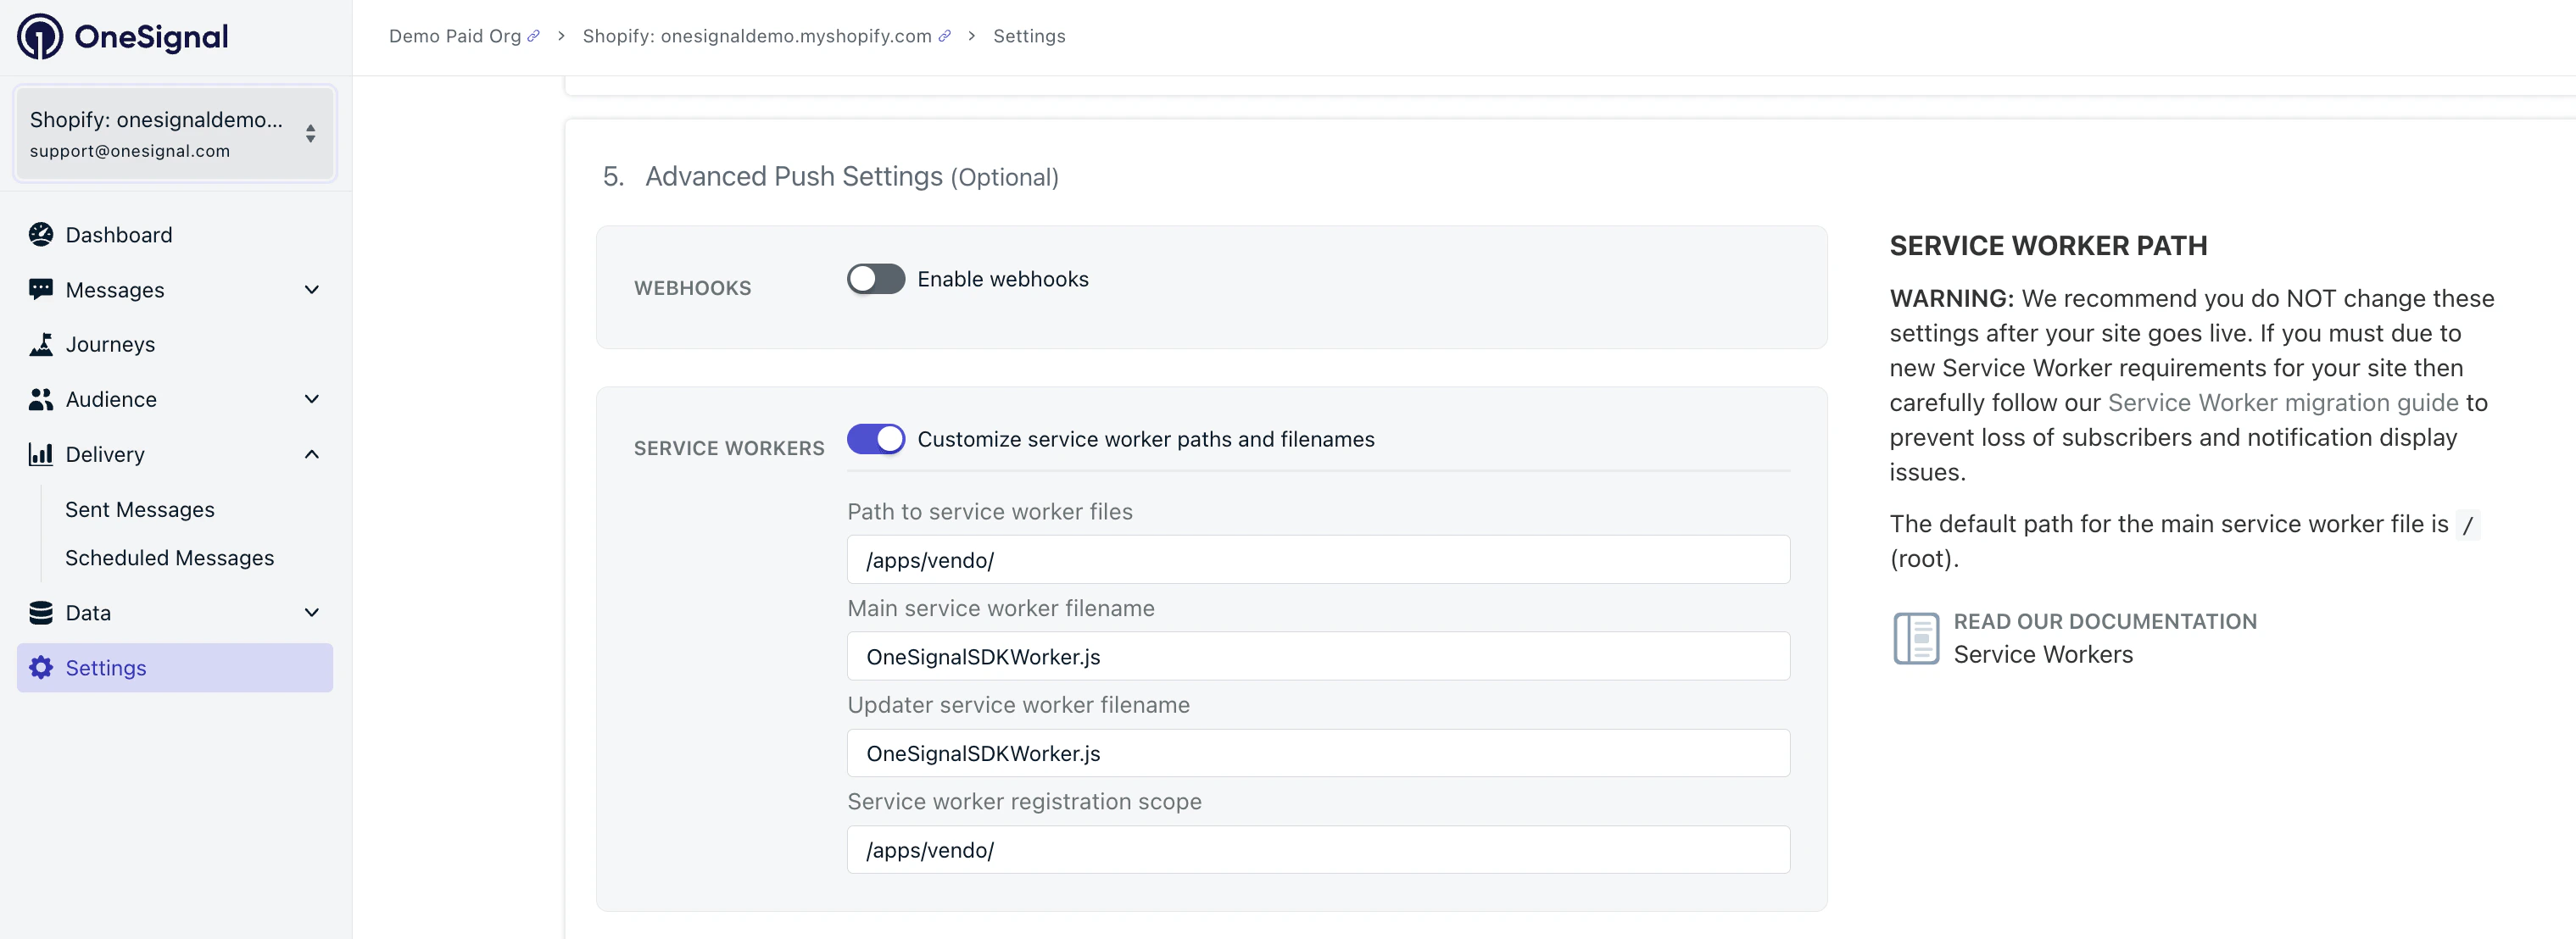2576x939 pixels.
Task: Click the OneSignal logo icon
Action: click(40, 37)
